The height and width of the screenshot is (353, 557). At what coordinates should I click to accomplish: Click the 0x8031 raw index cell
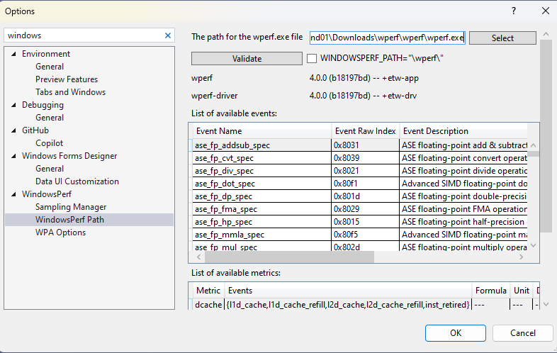pyautogui.click(x=365, y=145)
